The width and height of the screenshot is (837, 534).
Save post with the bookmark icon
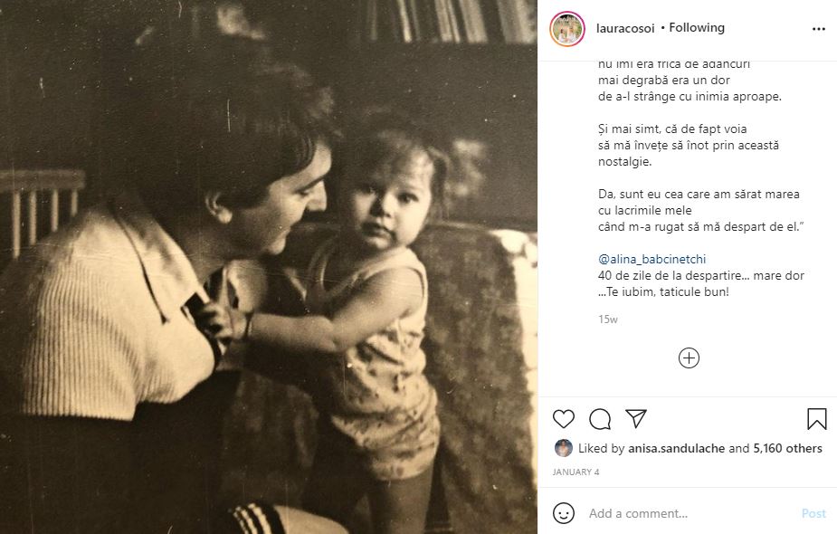click(x=817, y=419)
